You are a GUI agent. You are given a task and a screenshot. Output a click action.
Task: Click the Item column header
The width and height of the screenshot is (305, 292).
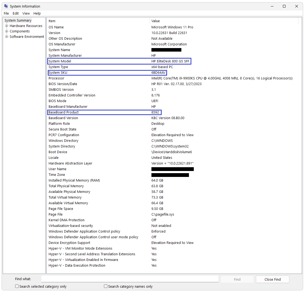[98, 21]
